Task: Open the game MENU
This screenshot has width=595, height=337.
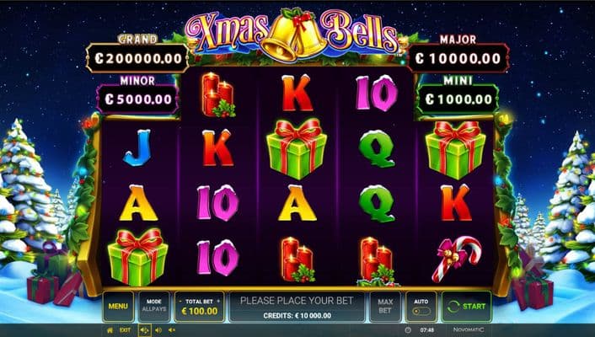Action: 118,307
